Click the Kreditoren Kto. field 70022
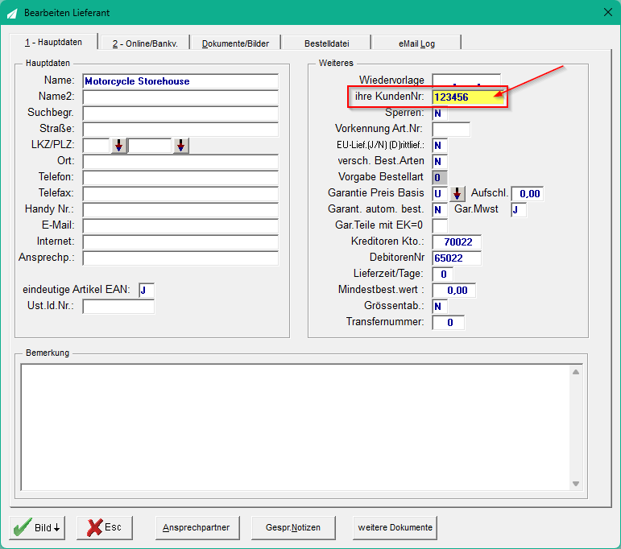 tap(457, 242)
